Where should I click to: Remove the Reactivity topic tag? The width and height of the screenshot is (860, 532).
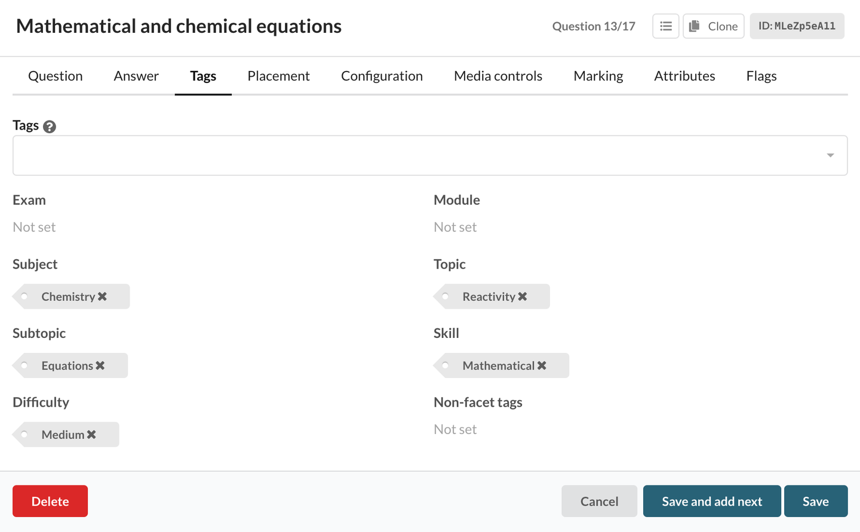click(x=523, y=296)
